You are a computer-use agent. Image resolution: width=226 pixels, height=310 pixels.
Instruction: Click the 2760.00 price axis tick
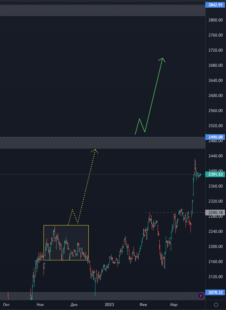click(x=216, y=35)
